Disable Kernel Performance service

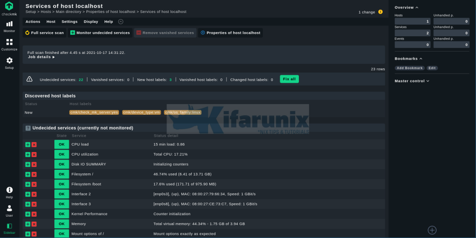click(x=34, y=214)
